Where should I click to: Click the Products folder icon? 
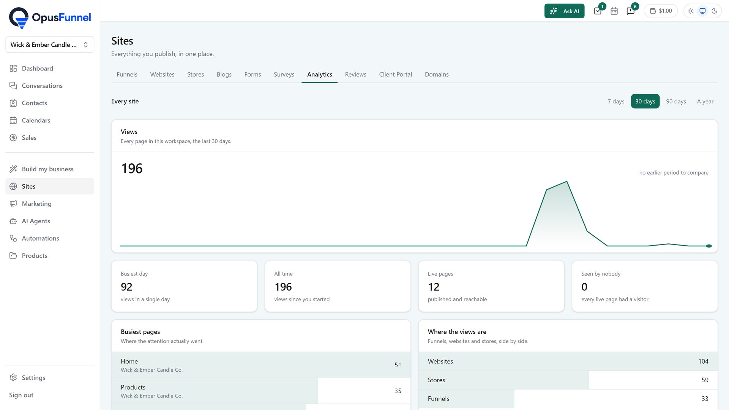[13, 255]
